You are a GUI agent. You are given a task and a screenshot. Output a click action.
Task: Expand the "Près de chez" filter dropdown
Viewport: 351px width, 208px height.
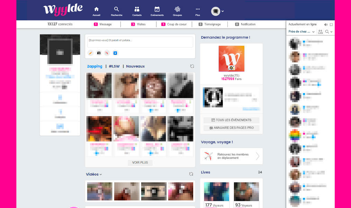[301, 31]
